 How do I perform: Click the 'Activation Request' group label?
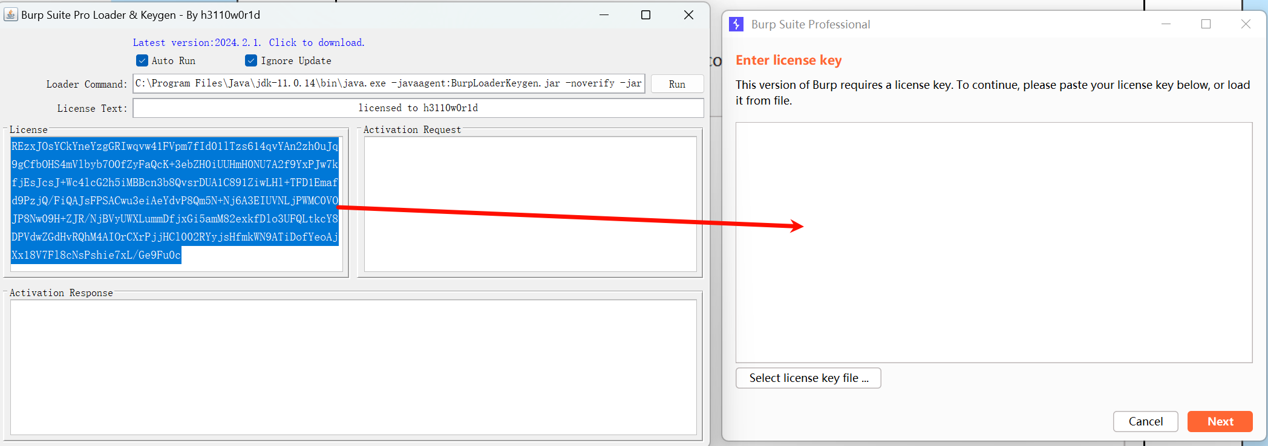pyautogui.click(x=412, y=129)
